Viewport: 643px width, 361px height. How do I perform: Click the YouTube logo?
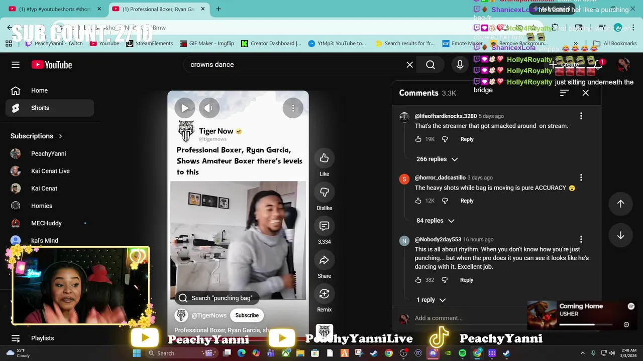tap(52, 65)
